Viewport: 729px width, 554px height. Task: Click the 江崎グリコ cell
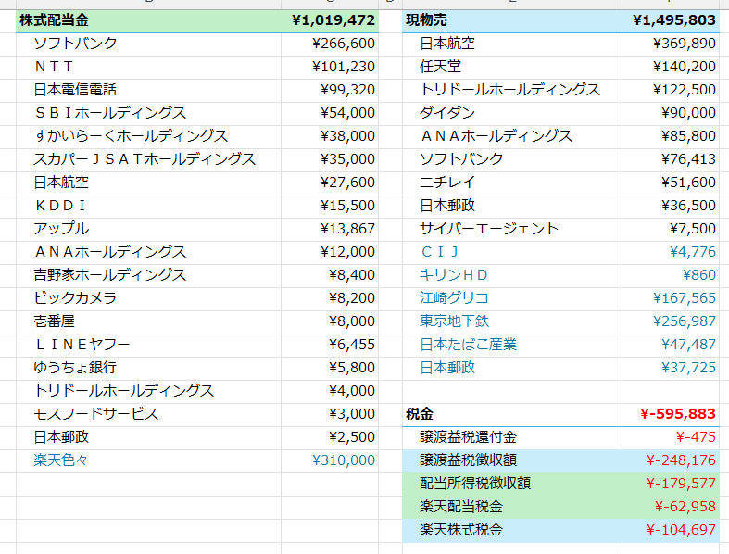(454, 298)
